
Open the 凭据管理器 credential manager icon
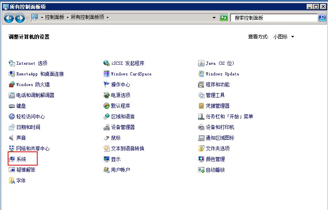tap(217, 106)
